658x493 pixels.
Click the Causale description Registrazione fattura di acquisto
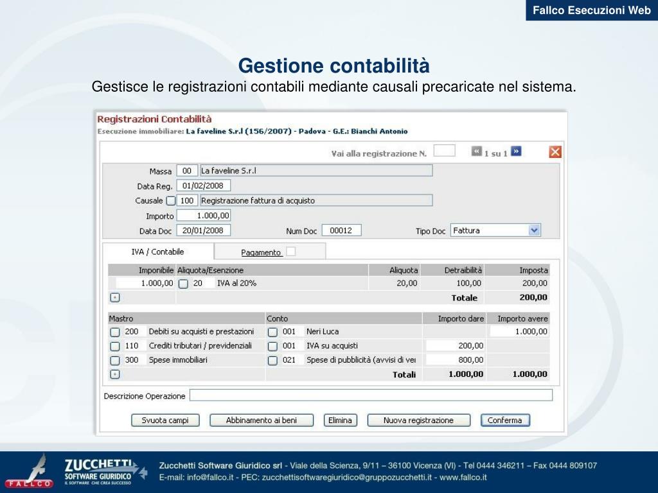pos(316,200)
